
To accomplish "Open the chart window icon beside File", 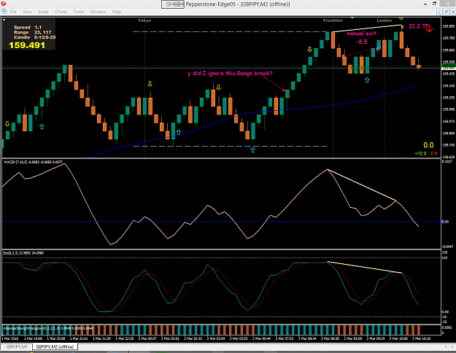I will (x=4, y=12).
